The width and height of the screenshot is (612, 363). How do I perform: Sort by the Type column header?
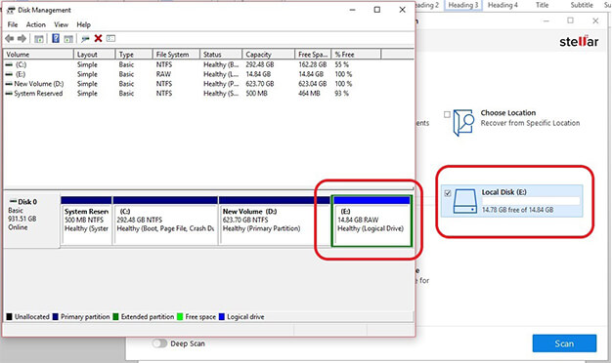(134, 55)
